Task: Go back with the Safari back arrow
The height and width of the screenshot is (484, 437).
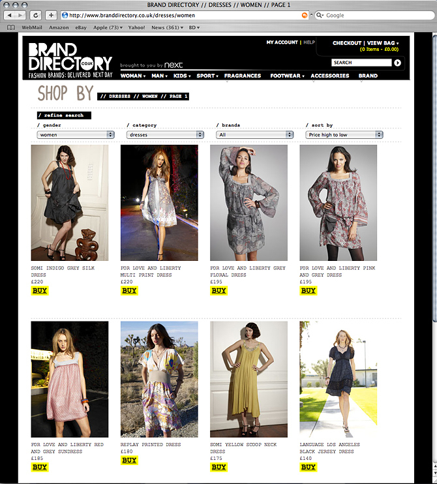Action: tap(9, 15)
